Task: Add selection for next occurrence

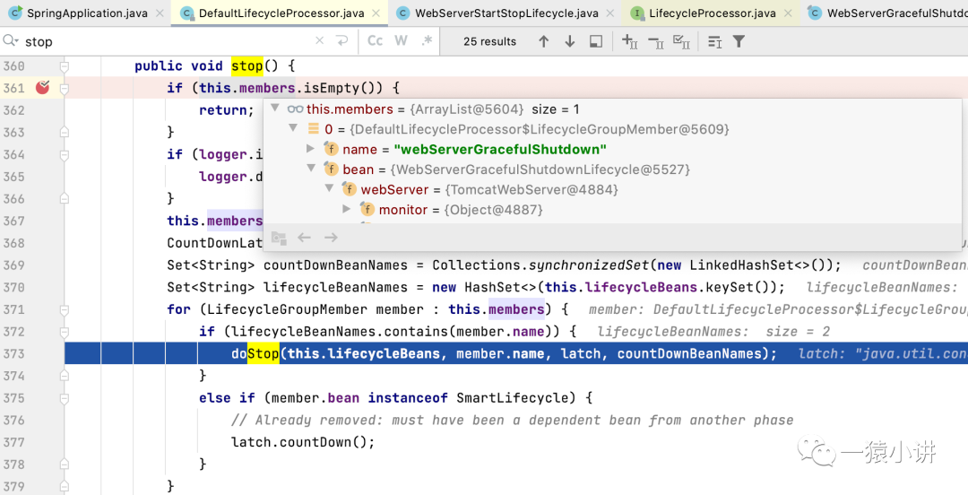Action: point(630,41)
